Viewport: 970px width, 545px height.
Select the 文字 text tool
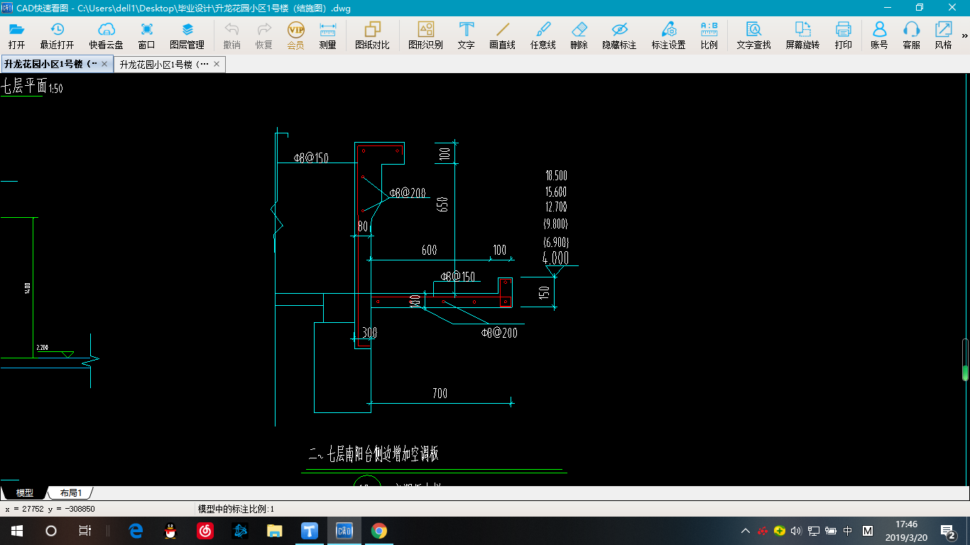(x=467, y=35)
